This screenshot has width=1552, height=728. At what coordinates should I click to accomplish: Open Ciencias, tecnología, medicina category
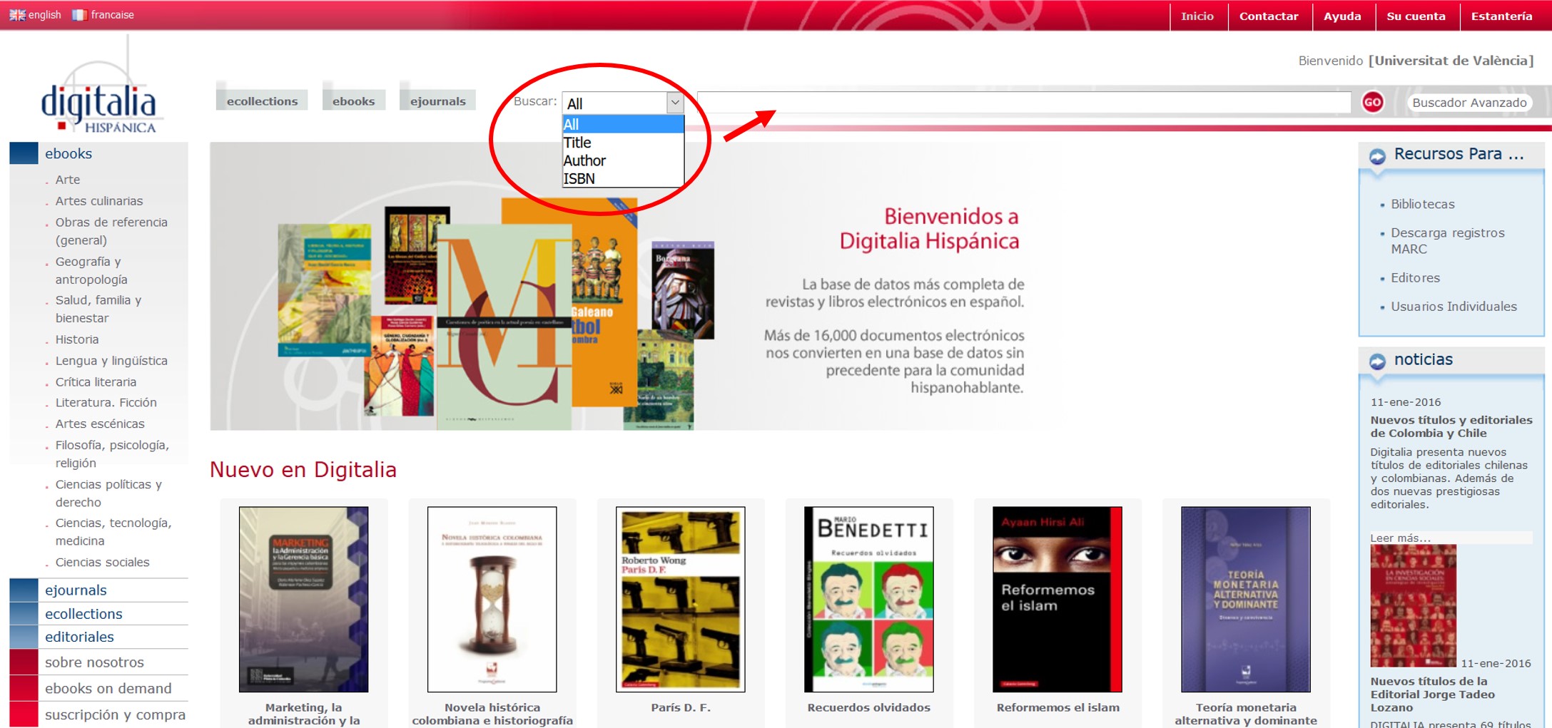113,532
